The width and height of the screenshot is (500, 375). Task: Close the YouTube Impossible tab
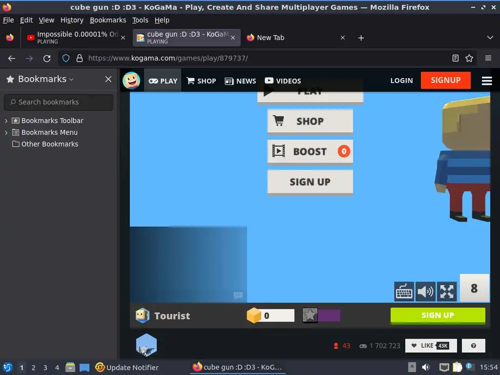123,38
